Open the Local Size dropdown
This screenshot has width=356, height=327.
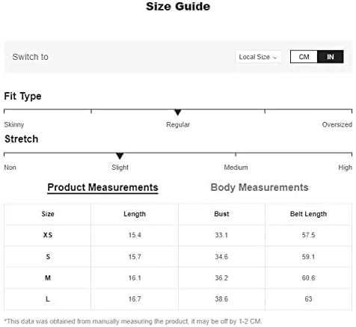[x=258, y=57]
